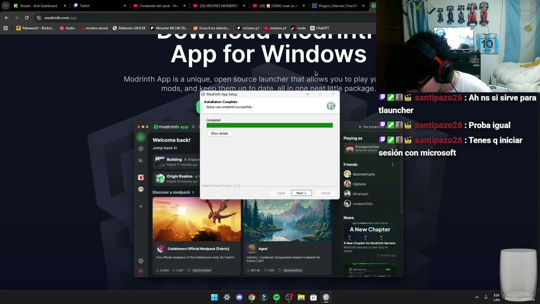This screenshot has width=540, height=304.
Task: Select the round beige instance icon in sidebar
Action: 141,189
